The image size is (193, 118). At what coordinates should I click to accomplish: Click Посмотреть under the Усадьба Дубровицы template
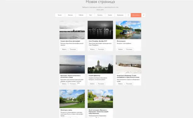click(101, 84)
